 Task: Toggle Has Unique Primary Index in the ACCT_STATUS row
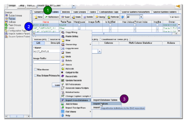click(135, 25)
